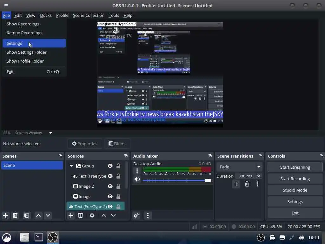Pop out the Controls dock

[x=321, y=156]
